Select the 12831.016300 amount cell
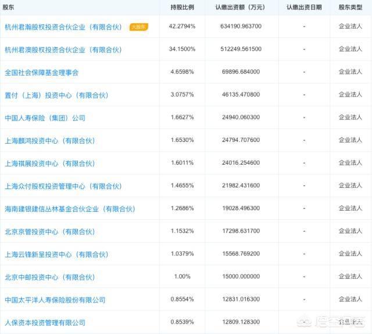This screenshot has width=372, height=334. (x=241, y=299)
